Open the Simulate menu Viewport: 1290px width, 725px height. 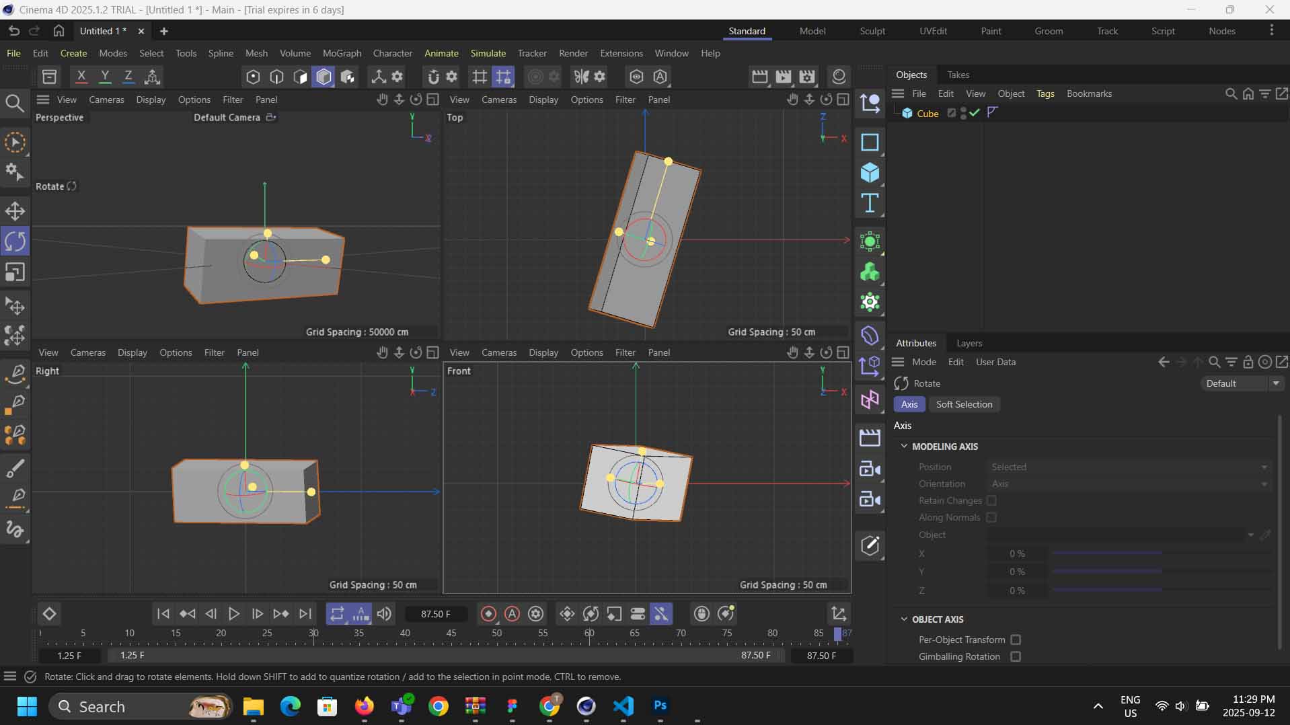(x=488, y=53)
